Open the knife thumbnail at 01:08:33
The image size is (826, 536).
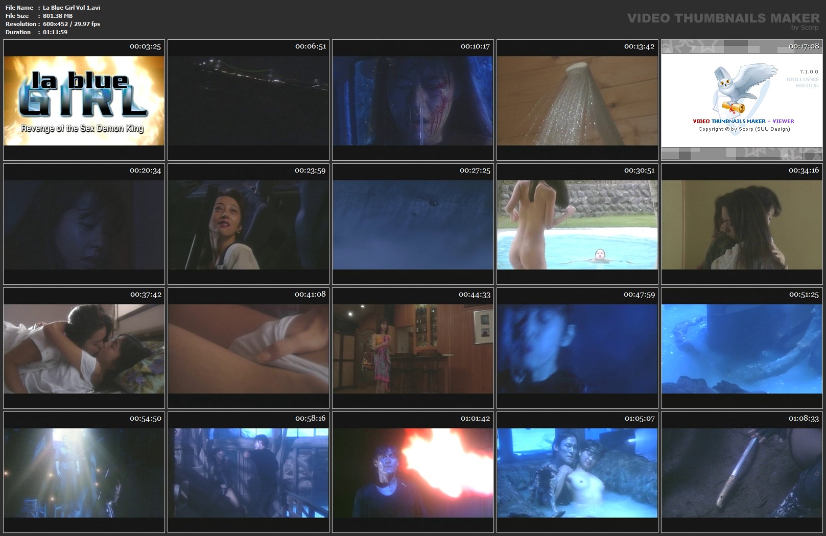click(x=742, y=472)
